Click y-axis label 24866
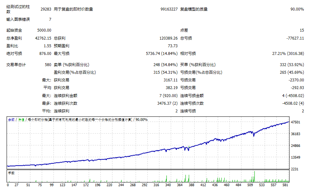Screen dimensions: 313x189 (x=295, y=146)
